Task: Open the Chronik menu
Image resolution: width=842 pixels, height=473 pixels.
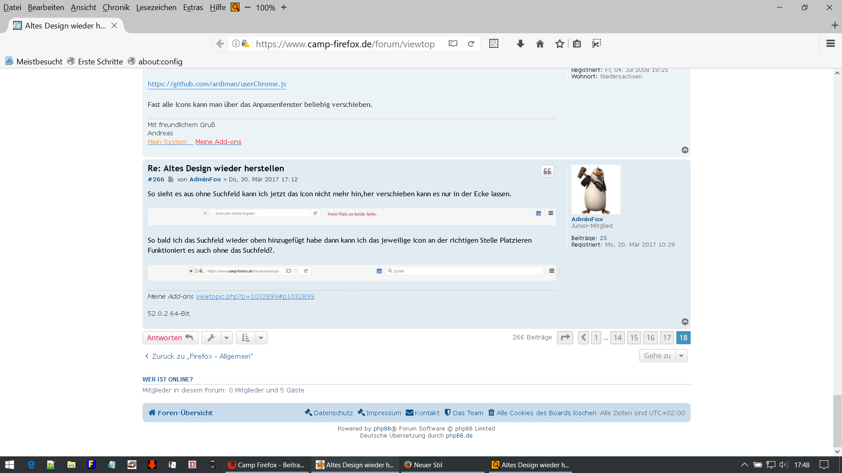Action: coord(116,7)
